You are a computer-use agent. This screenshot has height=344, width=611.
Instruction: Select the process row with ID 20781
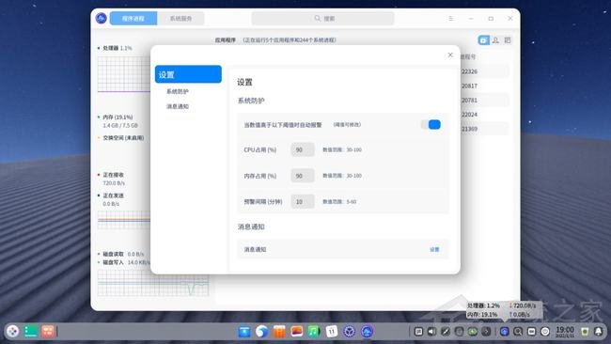click(485, 101)
